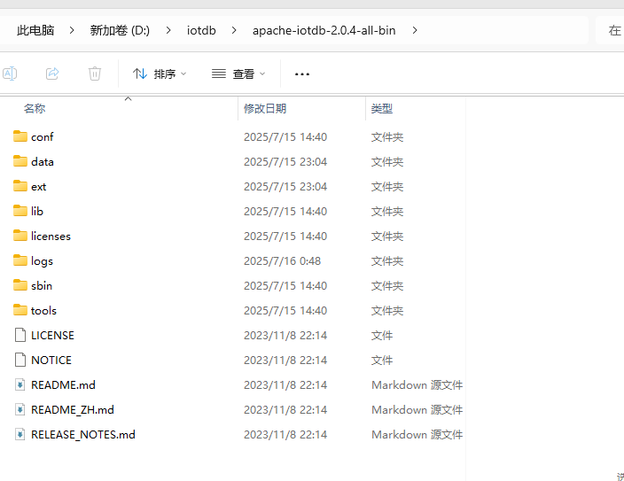Viewport: 624px width, 481px height.
Task: Open the 排序 sort dropdown
Action: point(160,74)
